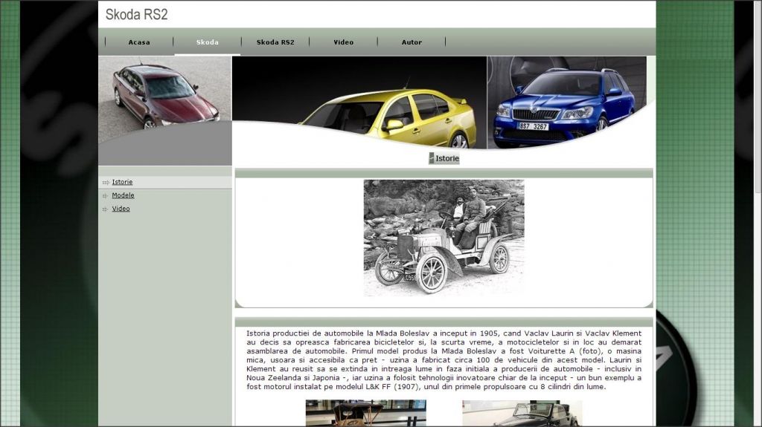Viewport: 762px width, 427px height.
Task: Go to the Skoda RS2 navigation tab
Action: click(275, 42)
